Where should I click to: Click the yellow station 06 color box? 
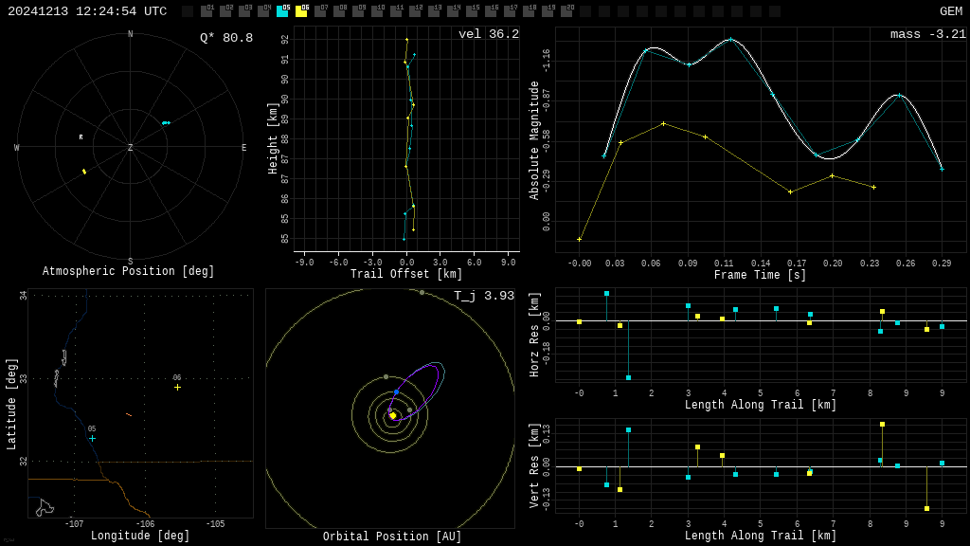301,11
